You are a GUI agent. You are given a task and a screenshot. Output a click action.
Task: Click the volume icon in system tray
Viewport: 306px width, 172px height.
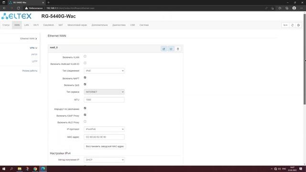coord(279,169)
